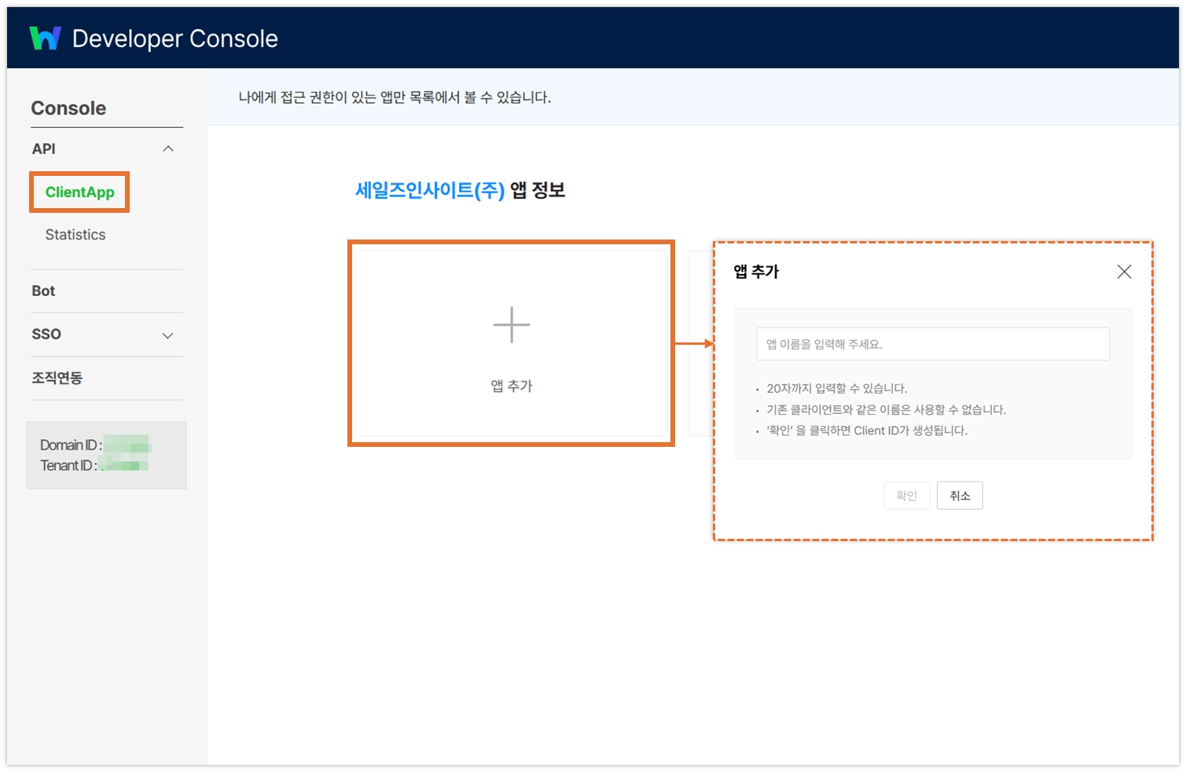
Task: Click the 확인 button
Action: 907,496
